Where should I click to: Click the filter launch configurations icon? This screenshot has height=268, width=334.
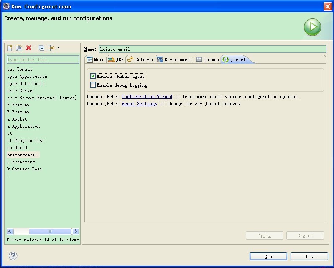(x=51, y=48)
